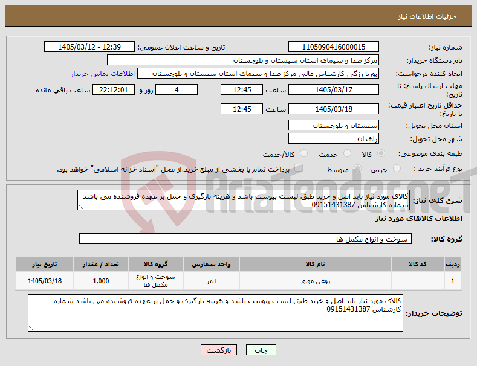This screenshot has width=477, height=366.
Task: Click the واحد شمارش column header
Action: coord(211,264)
